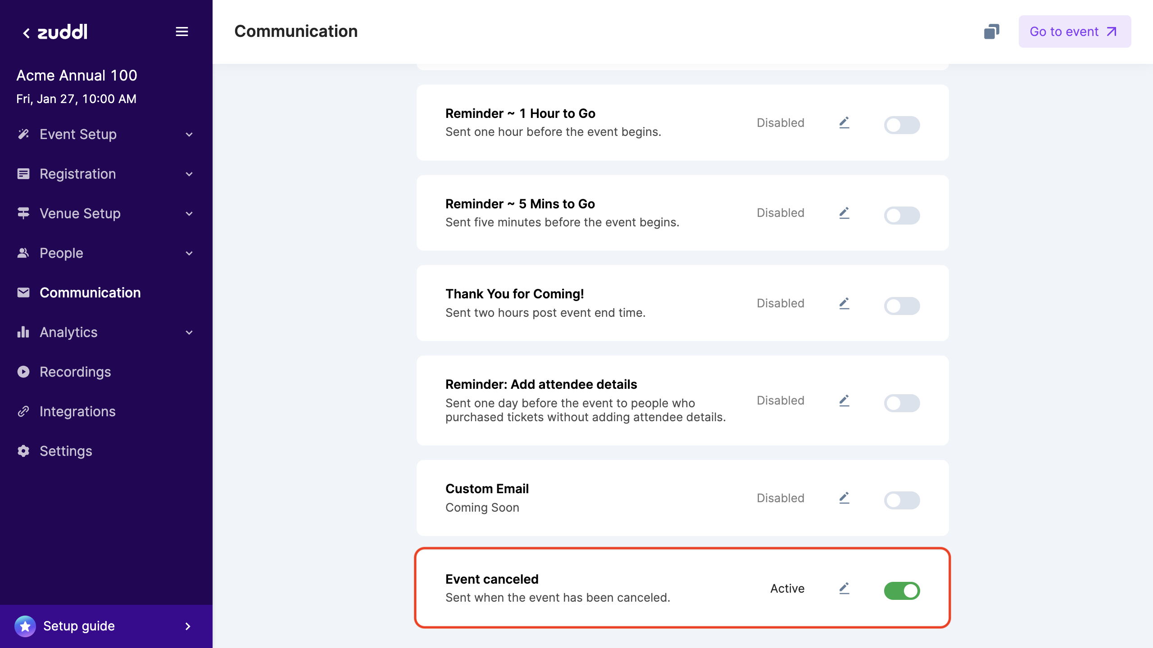Turn on Add attendee details reminder toggle
Viewport: 1153px width, 648px height.
902,403
